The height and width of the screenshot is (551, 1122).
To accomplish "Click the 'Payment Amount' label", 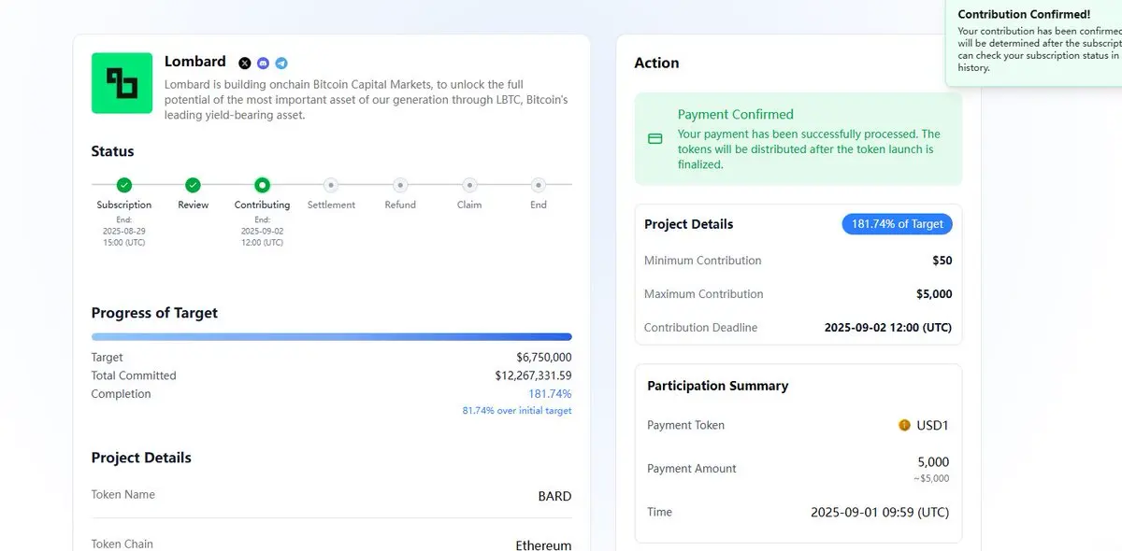I will point(692,469).
